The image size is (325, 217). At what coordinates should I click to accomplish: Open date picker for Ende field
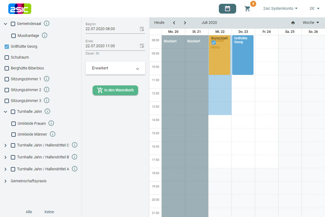[x=142, y=46]
